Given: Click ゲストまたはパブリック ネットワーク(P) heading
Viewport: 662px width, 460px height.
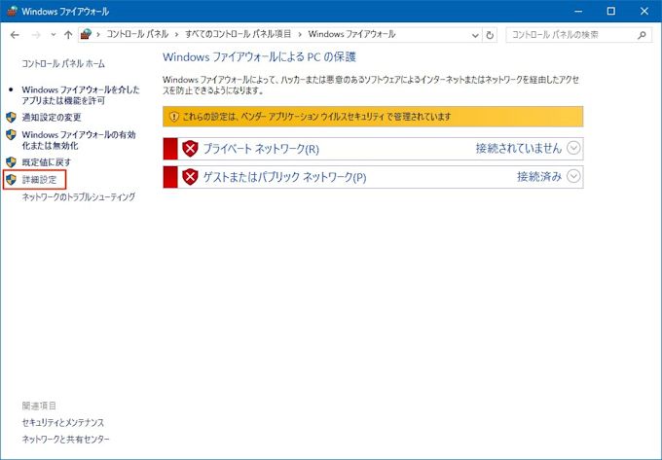Looking at the screenshot, I should click(x=284, y=177).
